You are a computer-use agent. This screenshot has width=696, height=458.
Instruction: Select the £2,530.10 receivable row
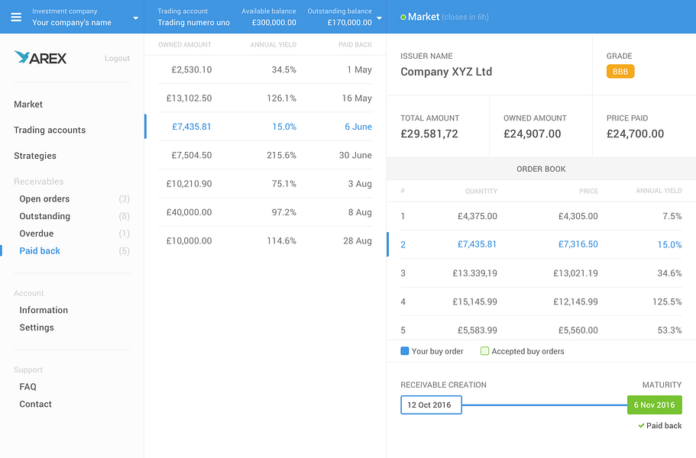tap(265, 69)
